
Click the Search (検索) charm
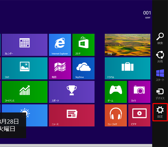coord(160,39)
